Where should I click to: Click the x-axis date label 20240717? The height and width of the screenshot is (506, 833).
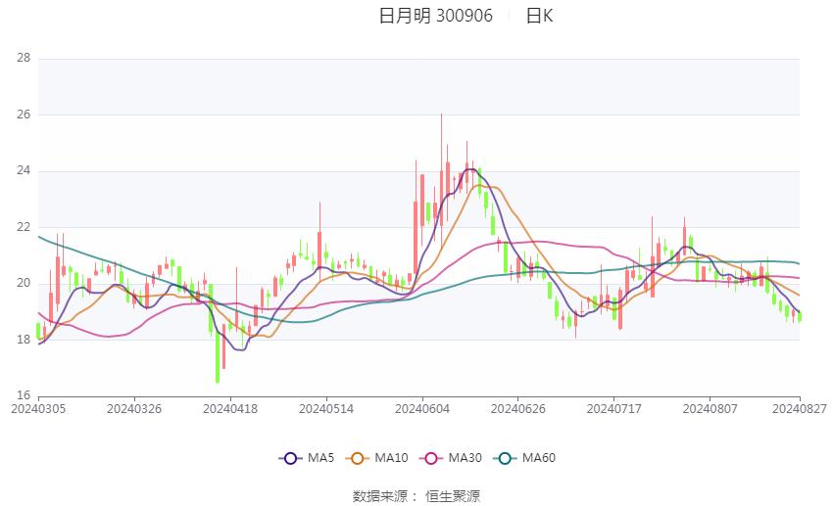tap(614, 409)
